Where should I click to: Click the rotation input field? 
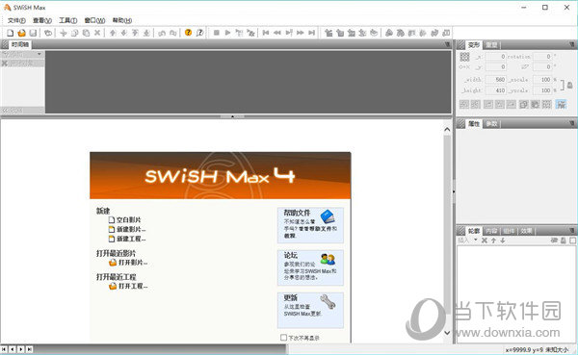(x=542, y=57)
